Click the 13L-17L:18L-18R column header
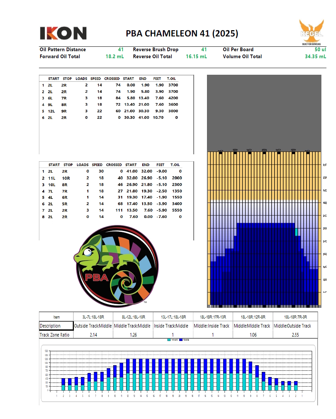Image resolution: width=336 pixels, height=419 pixels. [173, 317]
